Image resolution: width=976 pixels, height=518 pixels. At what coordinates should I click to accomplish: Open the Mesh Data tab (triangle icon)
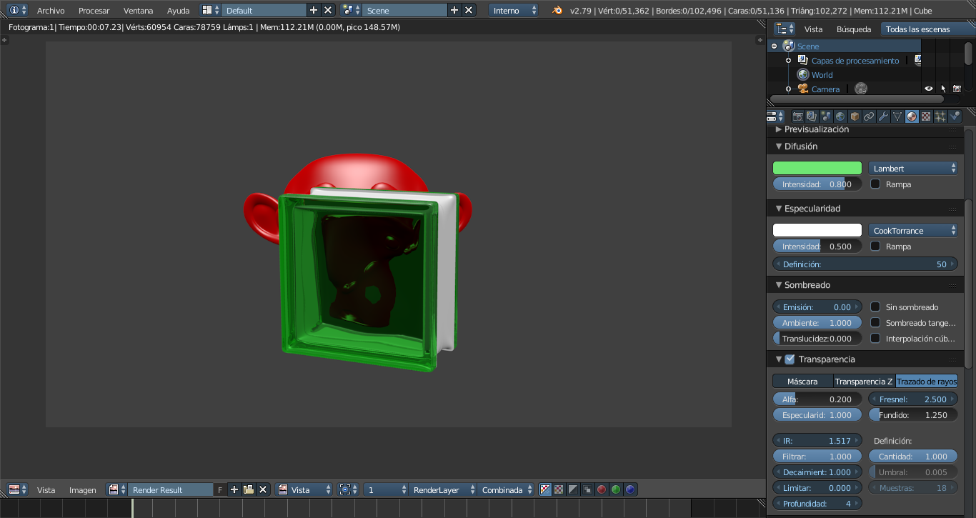pos(897,116)
